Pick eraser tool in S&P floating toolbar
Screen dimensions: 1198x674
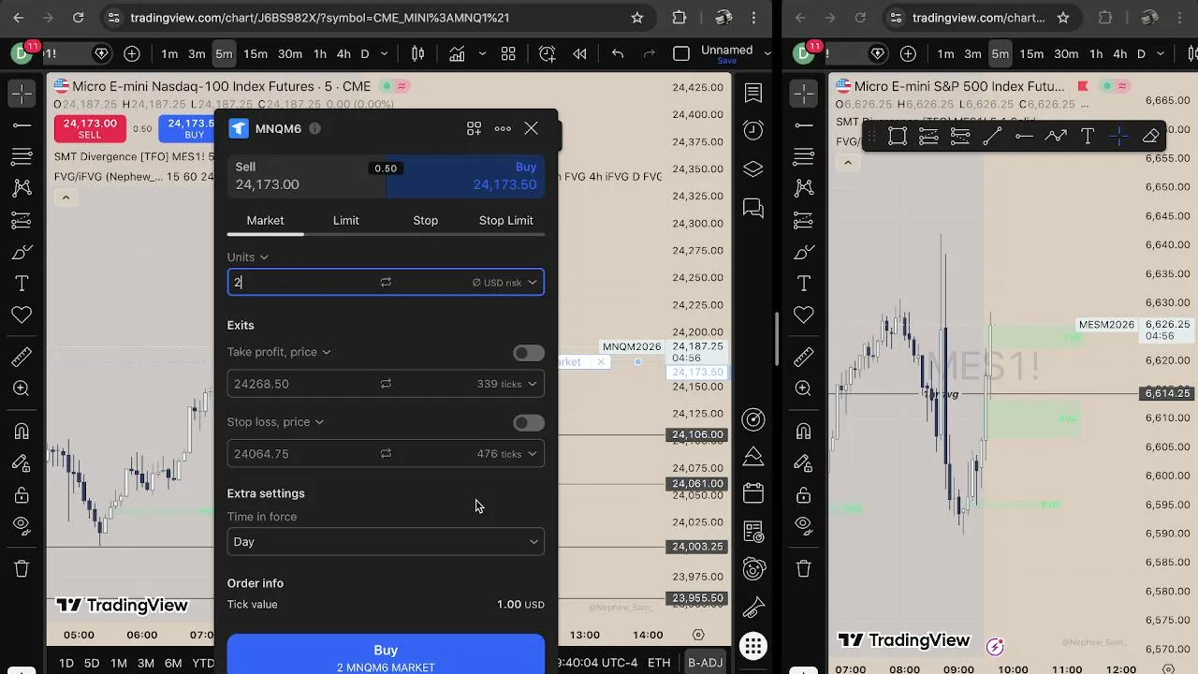(1151, 137)
